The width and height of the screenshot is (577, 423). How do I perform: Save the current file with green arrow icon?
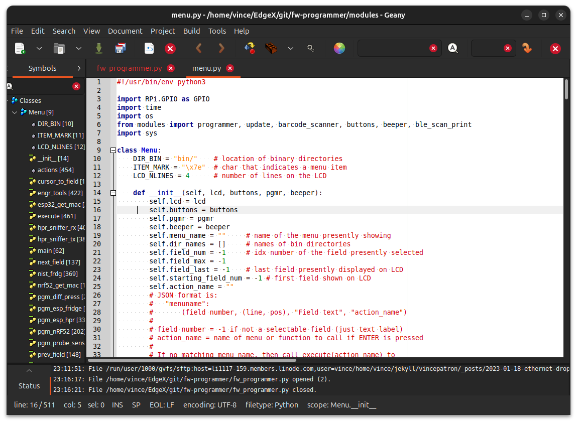coord(98,48)
